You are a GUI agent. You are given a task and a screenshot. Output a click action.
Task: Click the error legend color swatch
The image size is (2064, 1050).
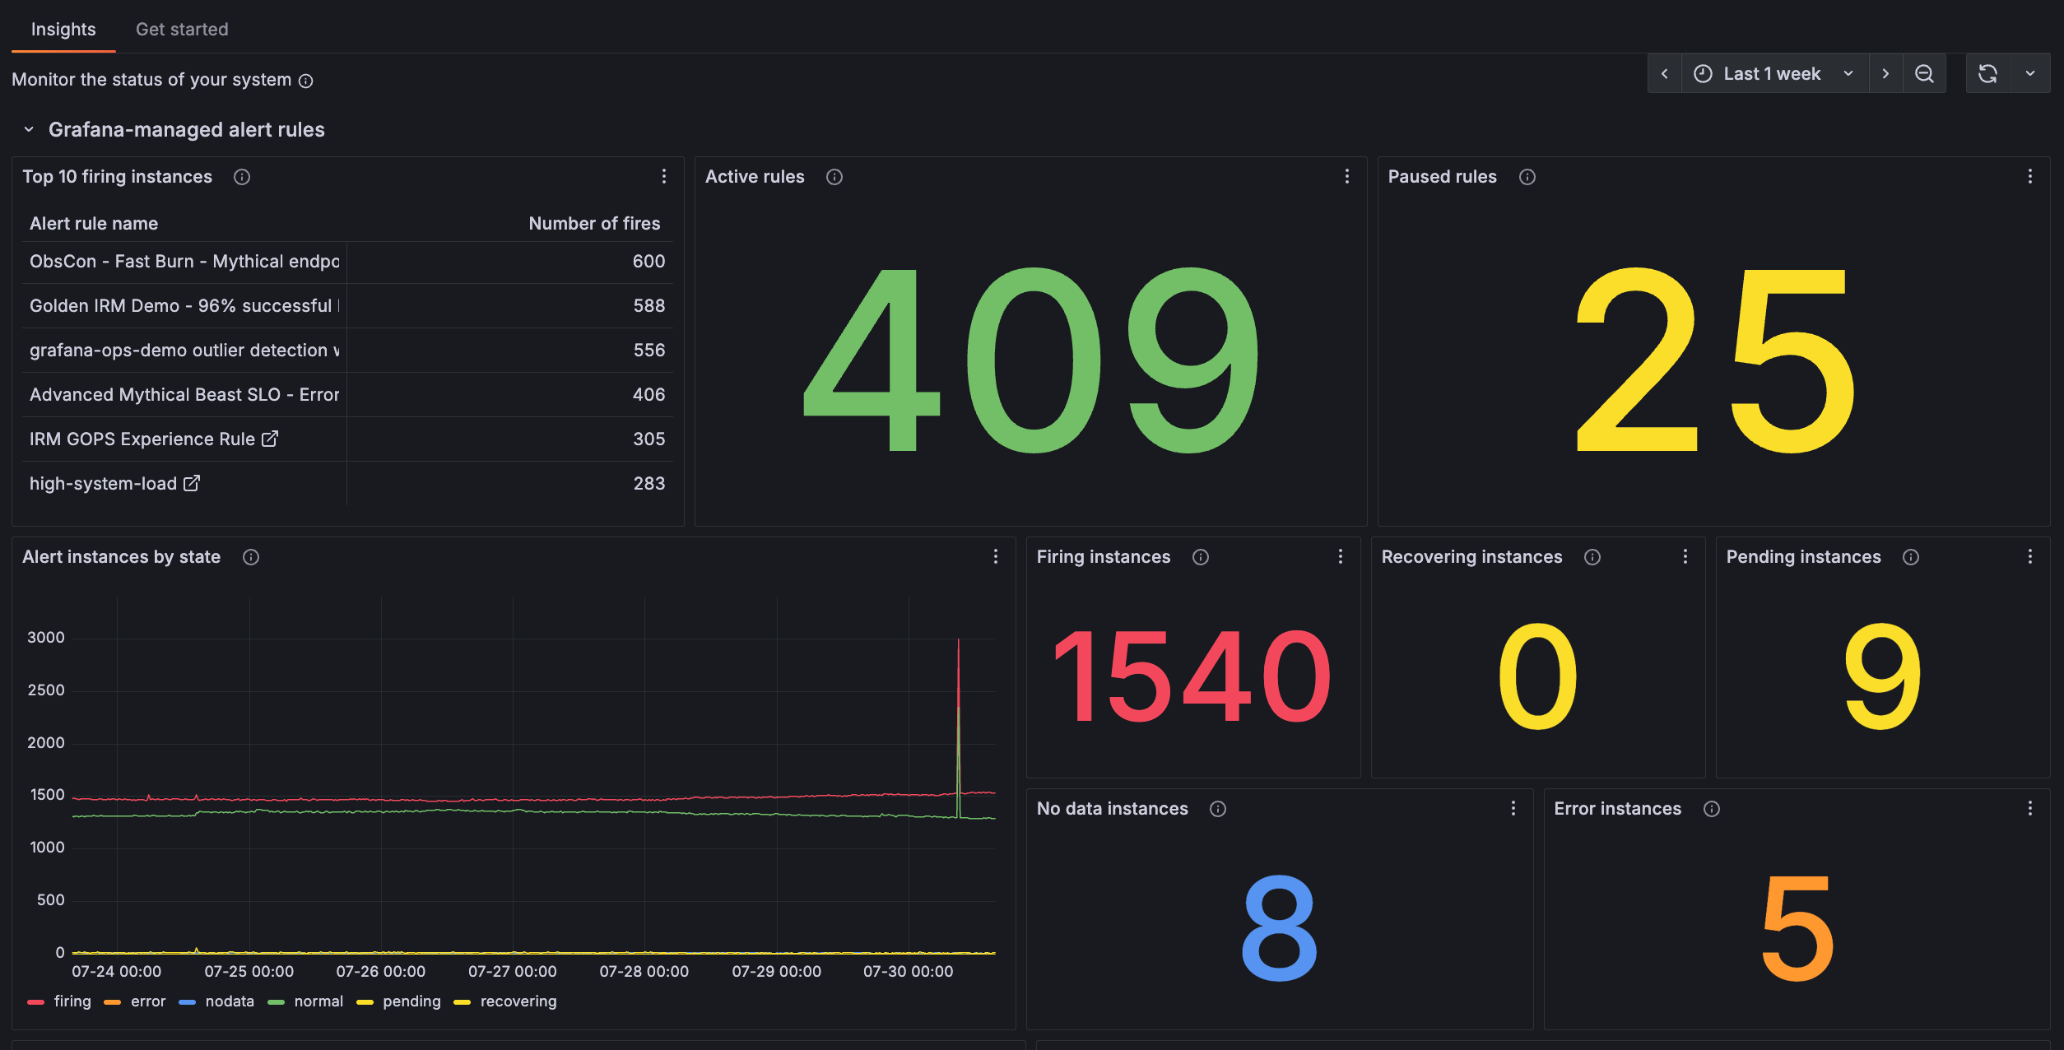coord(112,1001)
